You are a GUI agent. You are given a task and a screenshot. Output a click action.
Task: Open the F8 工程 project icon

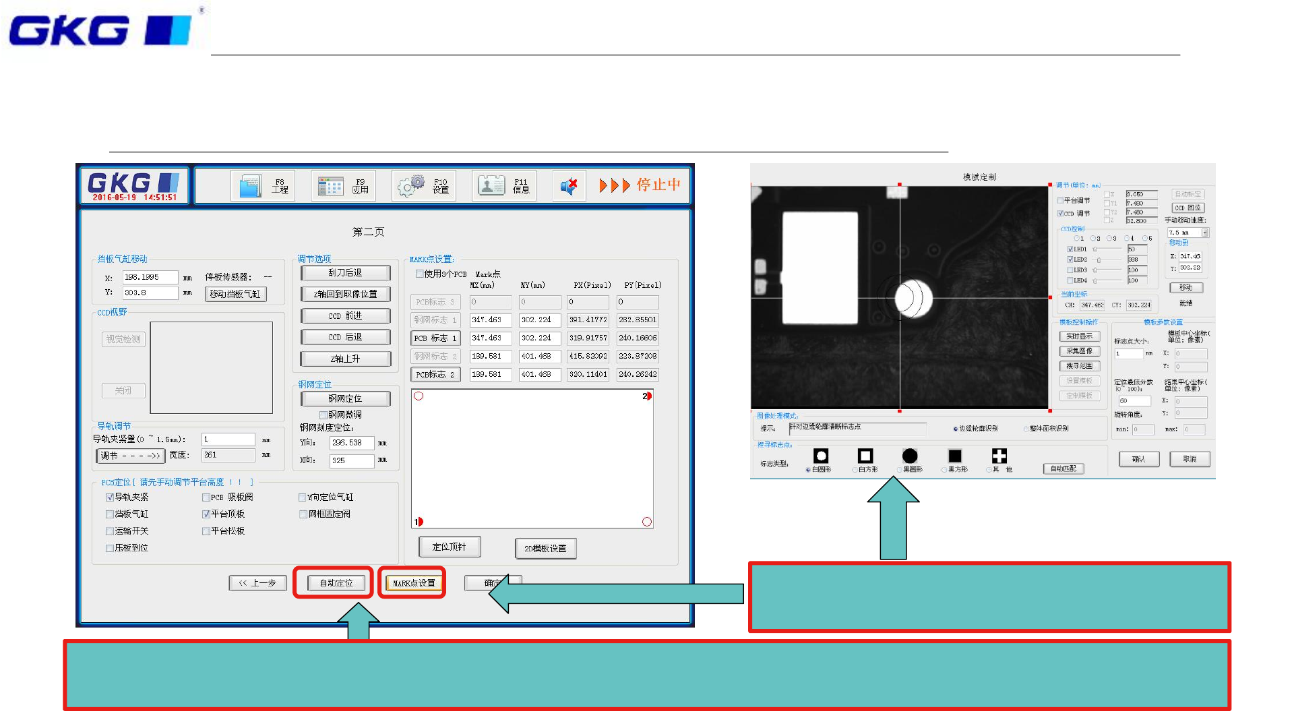point(250,186)
